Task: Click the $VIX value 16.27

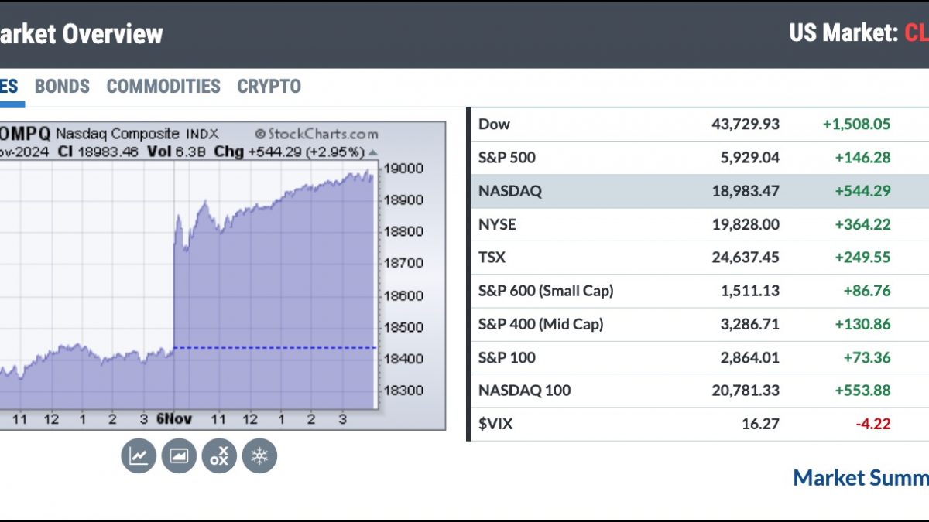Action: pyautogui.click(x=760, y=424)
